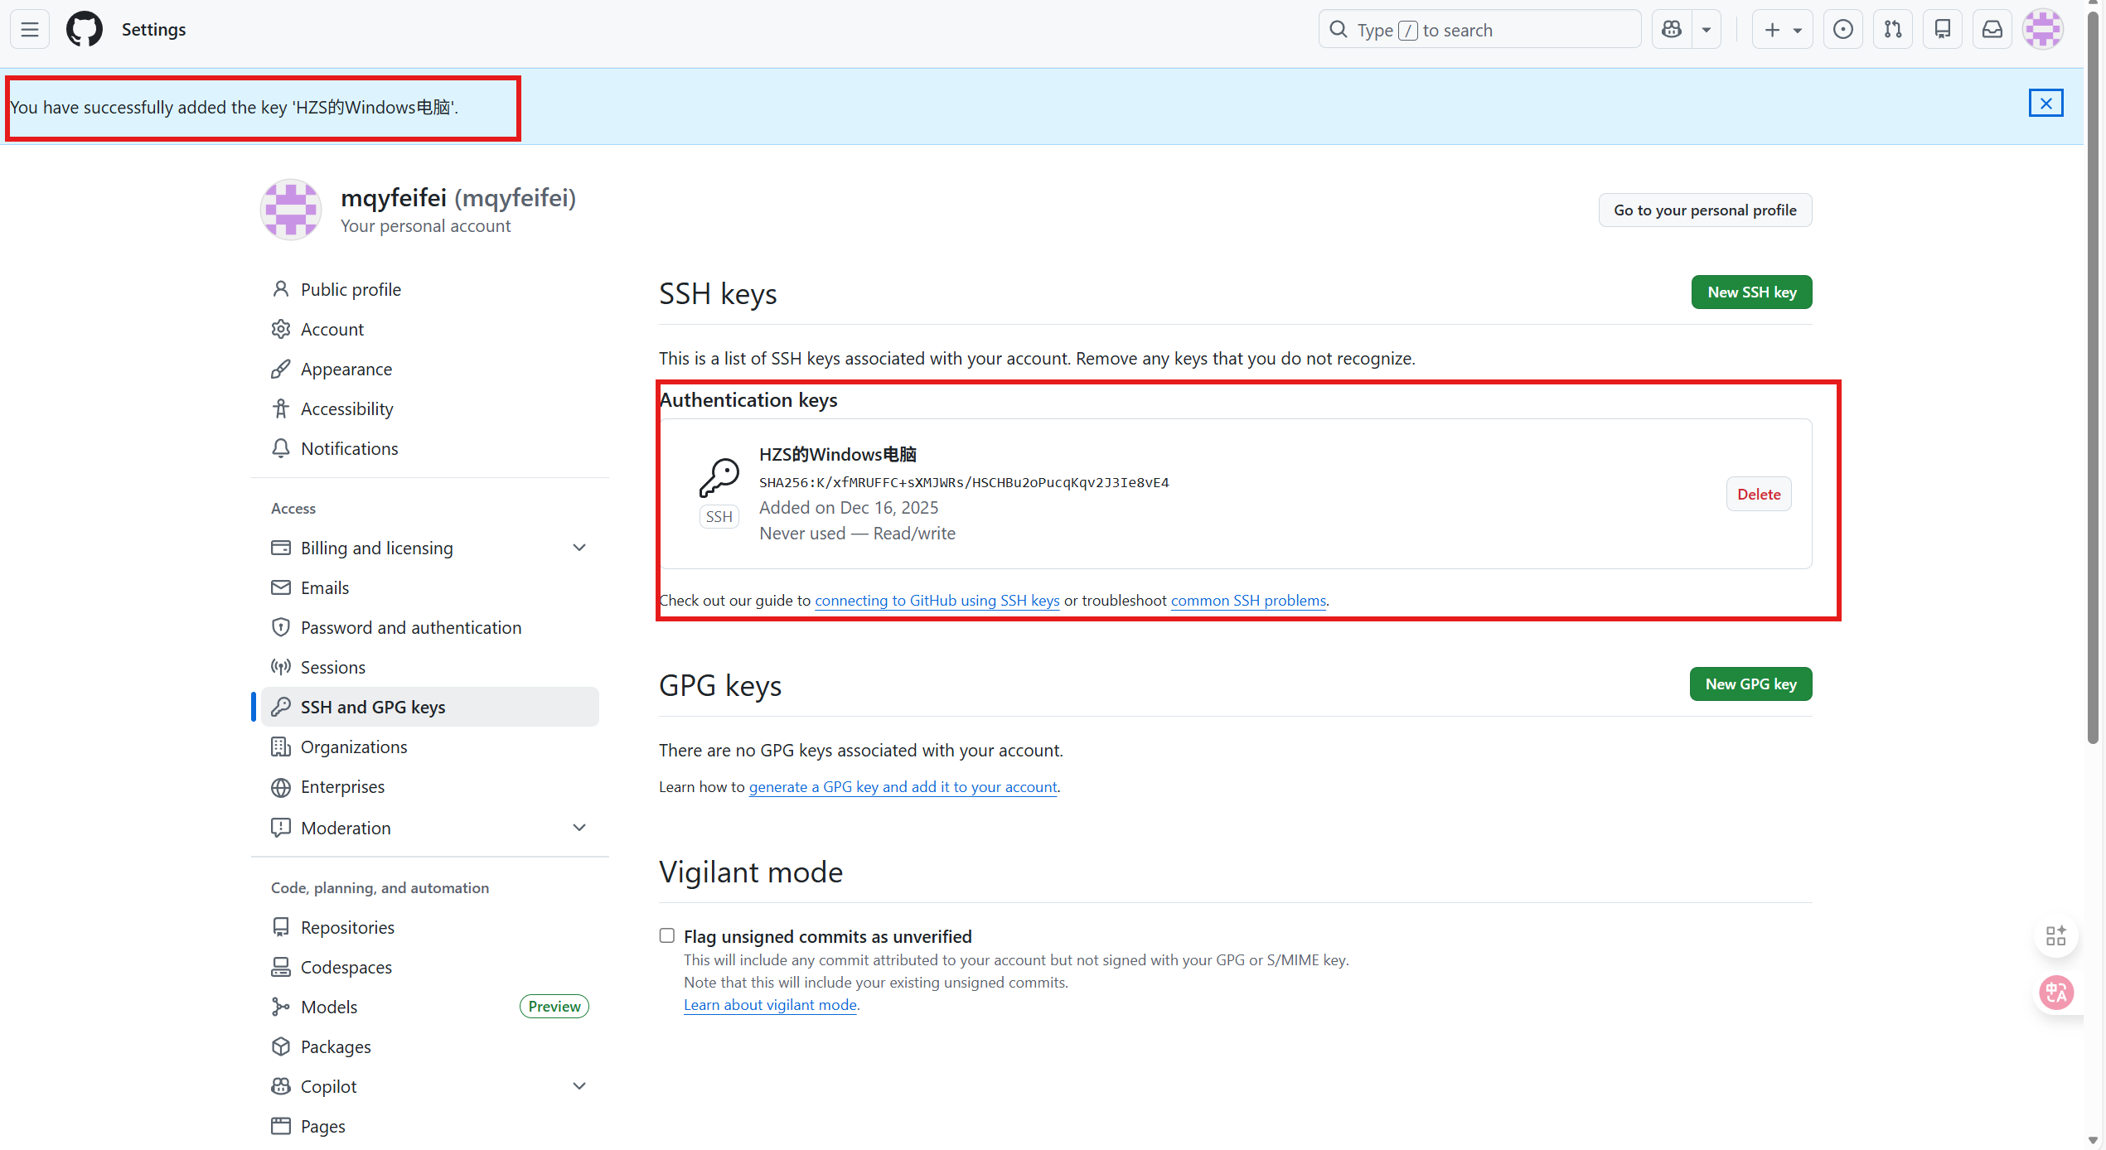Click the search input field
Screen dimensions: 2106x1150
[1479, 30]
